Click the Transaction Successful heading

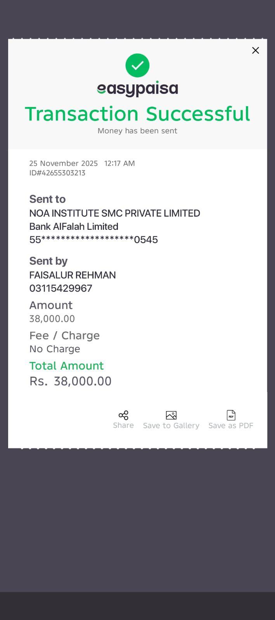pyautogui.click(x=137, y=114)
